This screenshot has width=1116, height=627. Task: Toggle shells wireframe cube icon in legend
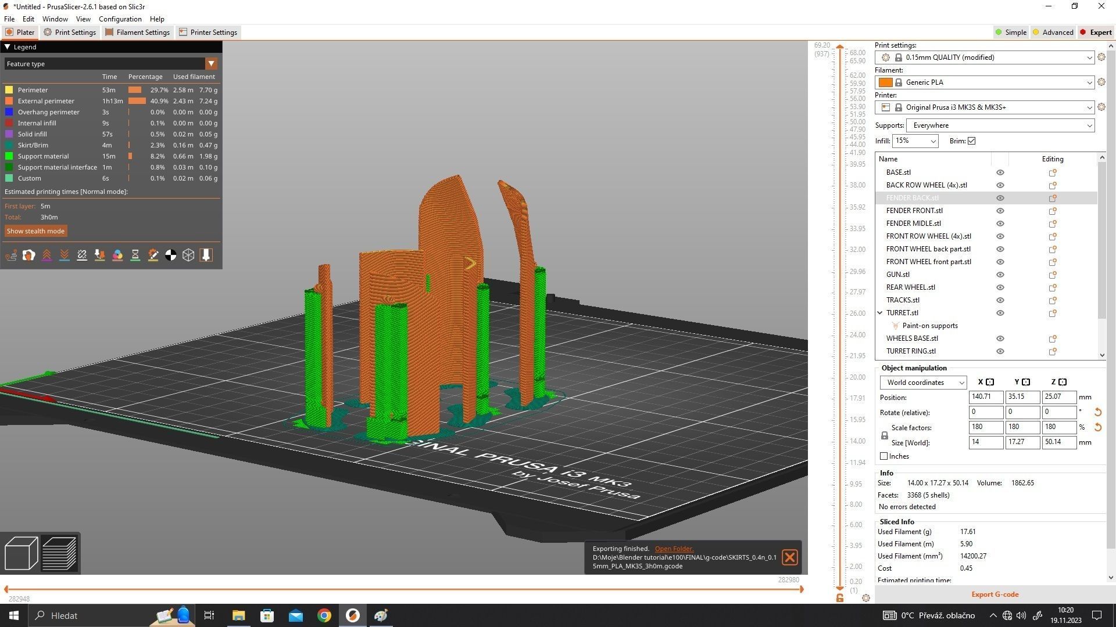click(x=188, y=255)
